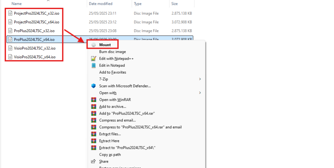The height and width of the screenshot is (168, 334).
Task: Select Compress to "ProPlus2024LTSC_x64.rar" and email
Action: point(140,127)
